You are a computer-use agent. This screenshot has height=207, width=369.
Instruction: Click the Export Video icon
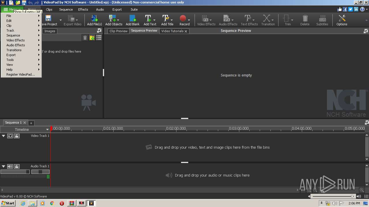click(x=71, y=18)
